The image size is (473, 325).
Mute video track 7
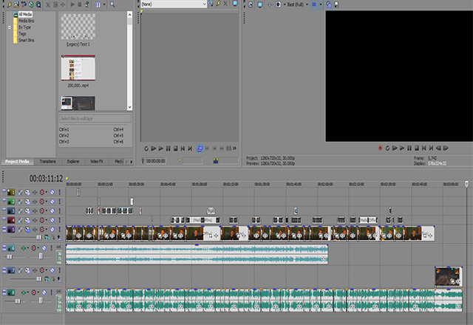coord(52,270)
